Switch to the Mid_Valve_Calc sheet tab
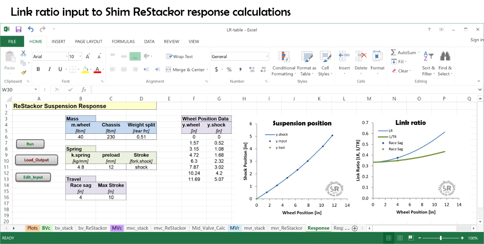The width and height of the screenshot is (484, 244). pyautogui.click(x=208, y=228)
